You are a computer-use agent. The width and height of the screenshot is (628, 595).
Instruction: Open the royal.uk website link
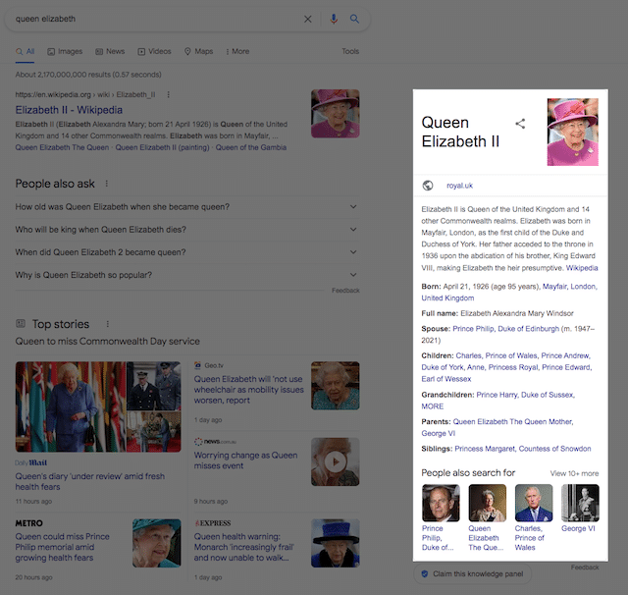point(459,186)
